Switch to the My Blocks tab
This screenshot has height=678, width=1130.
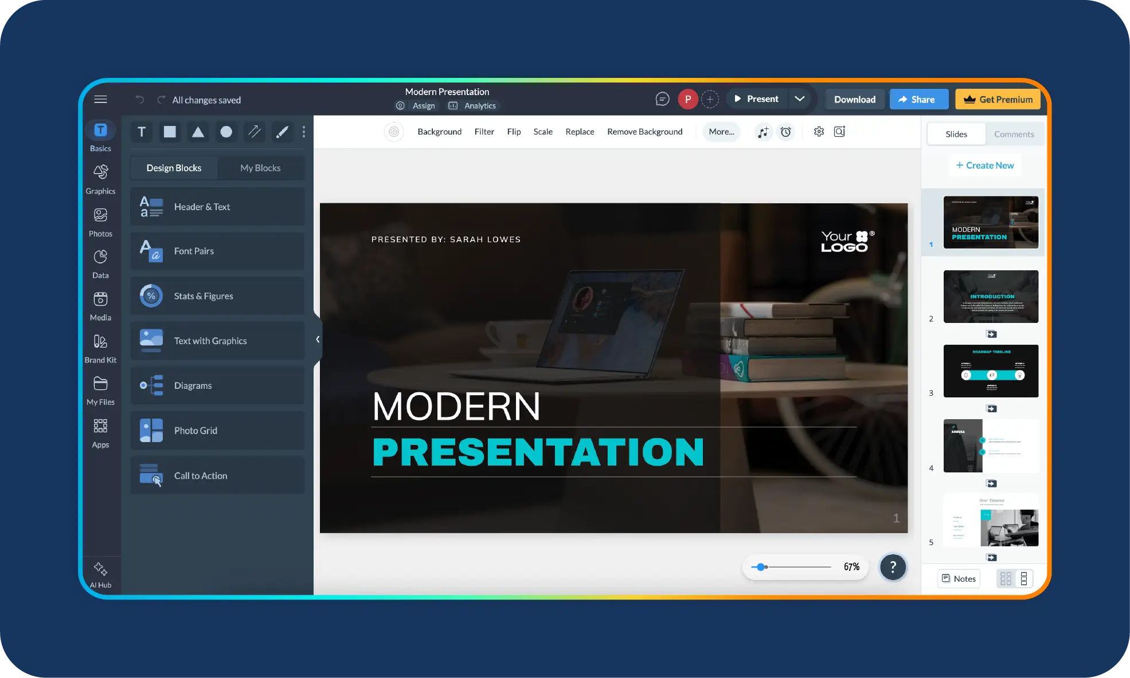coord(260,168)
